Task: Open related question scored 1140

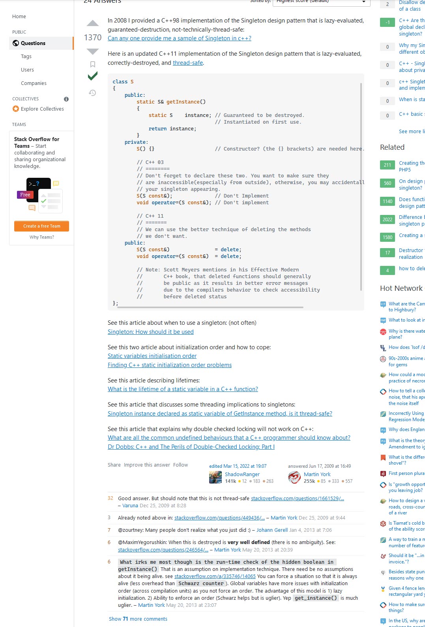Action: [412, 203]
